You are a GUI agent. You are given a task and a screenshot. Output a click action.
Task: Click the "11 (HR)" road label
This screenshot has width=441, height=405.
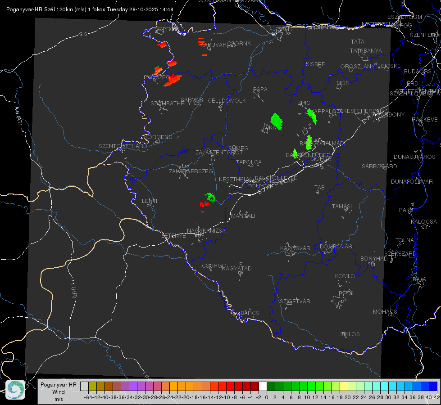click(73, 288)
